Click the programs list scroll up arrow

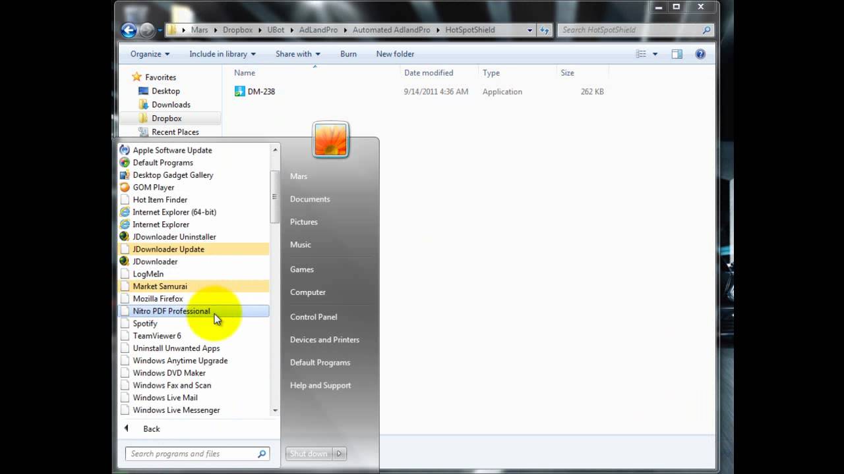click(275, 150)
